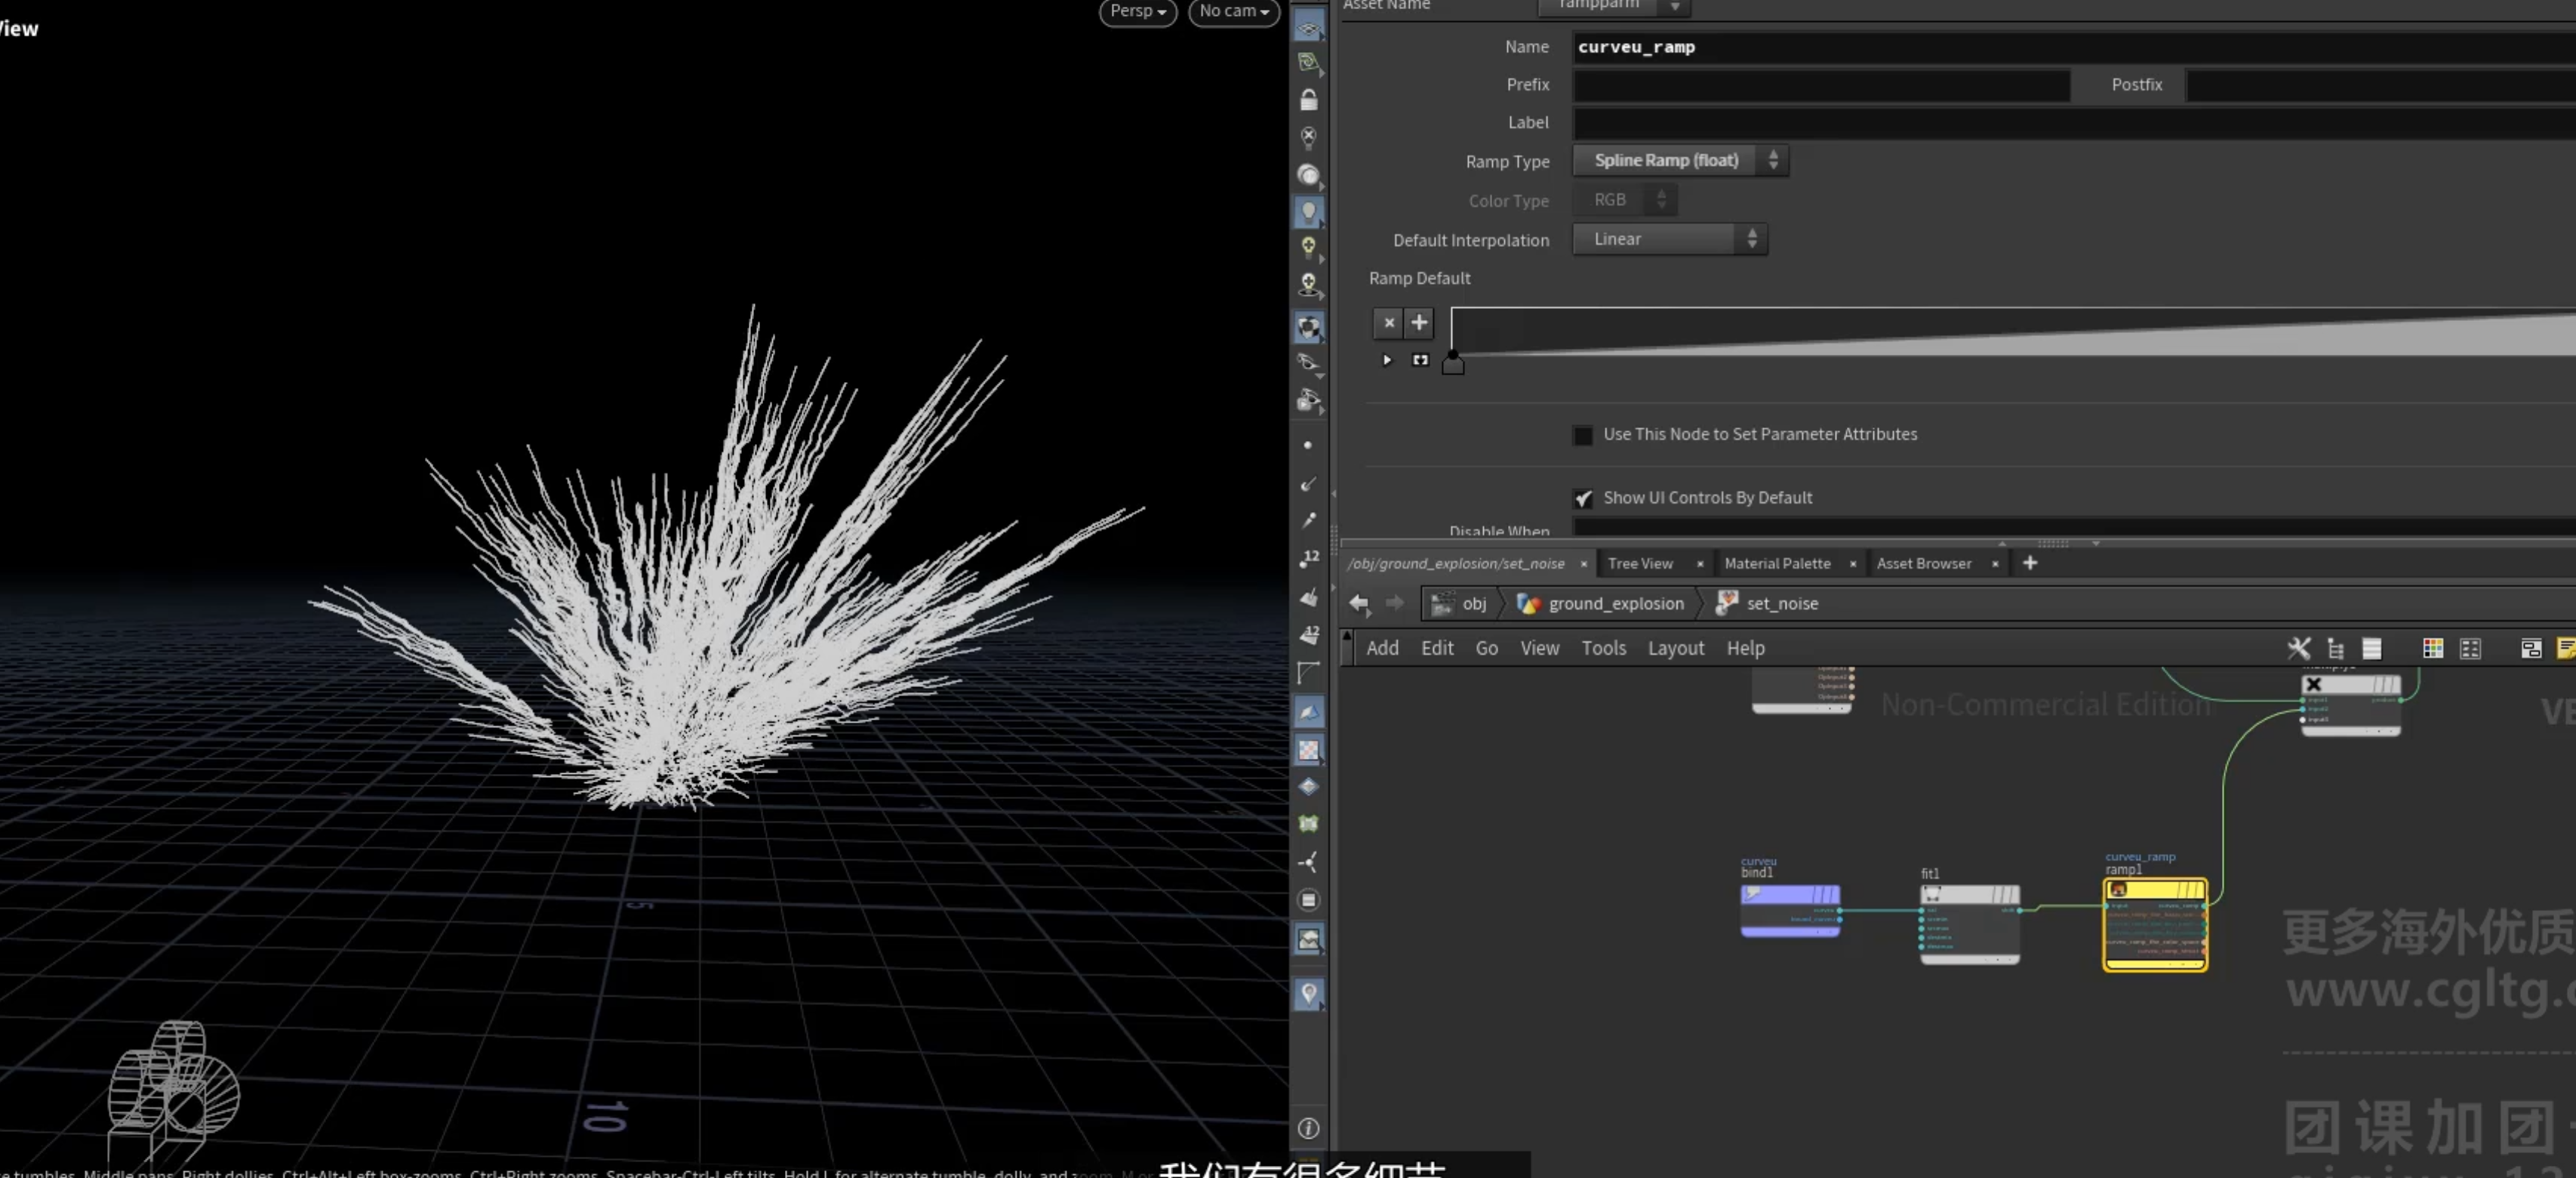Image resolution: width=2576 pixels, height=1178 pixels.
Task: Click the info icon at the sidebar bottom
Action: point(1308,1128)
